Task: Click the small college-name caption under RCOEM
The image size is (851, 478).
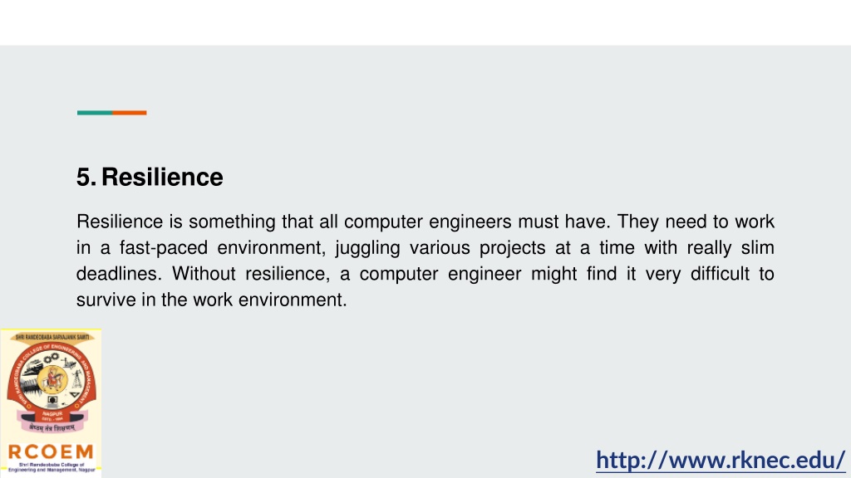Action: pyautogui.click(x=52, y=467)
